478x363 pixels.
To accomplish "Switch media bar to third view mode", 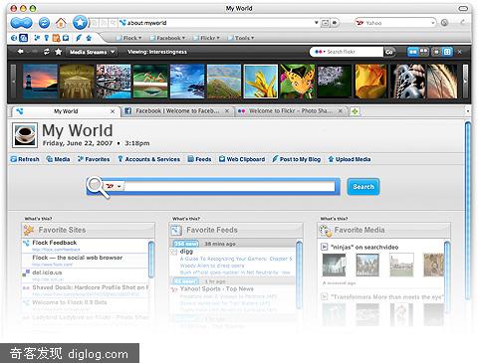I will 436,52.
